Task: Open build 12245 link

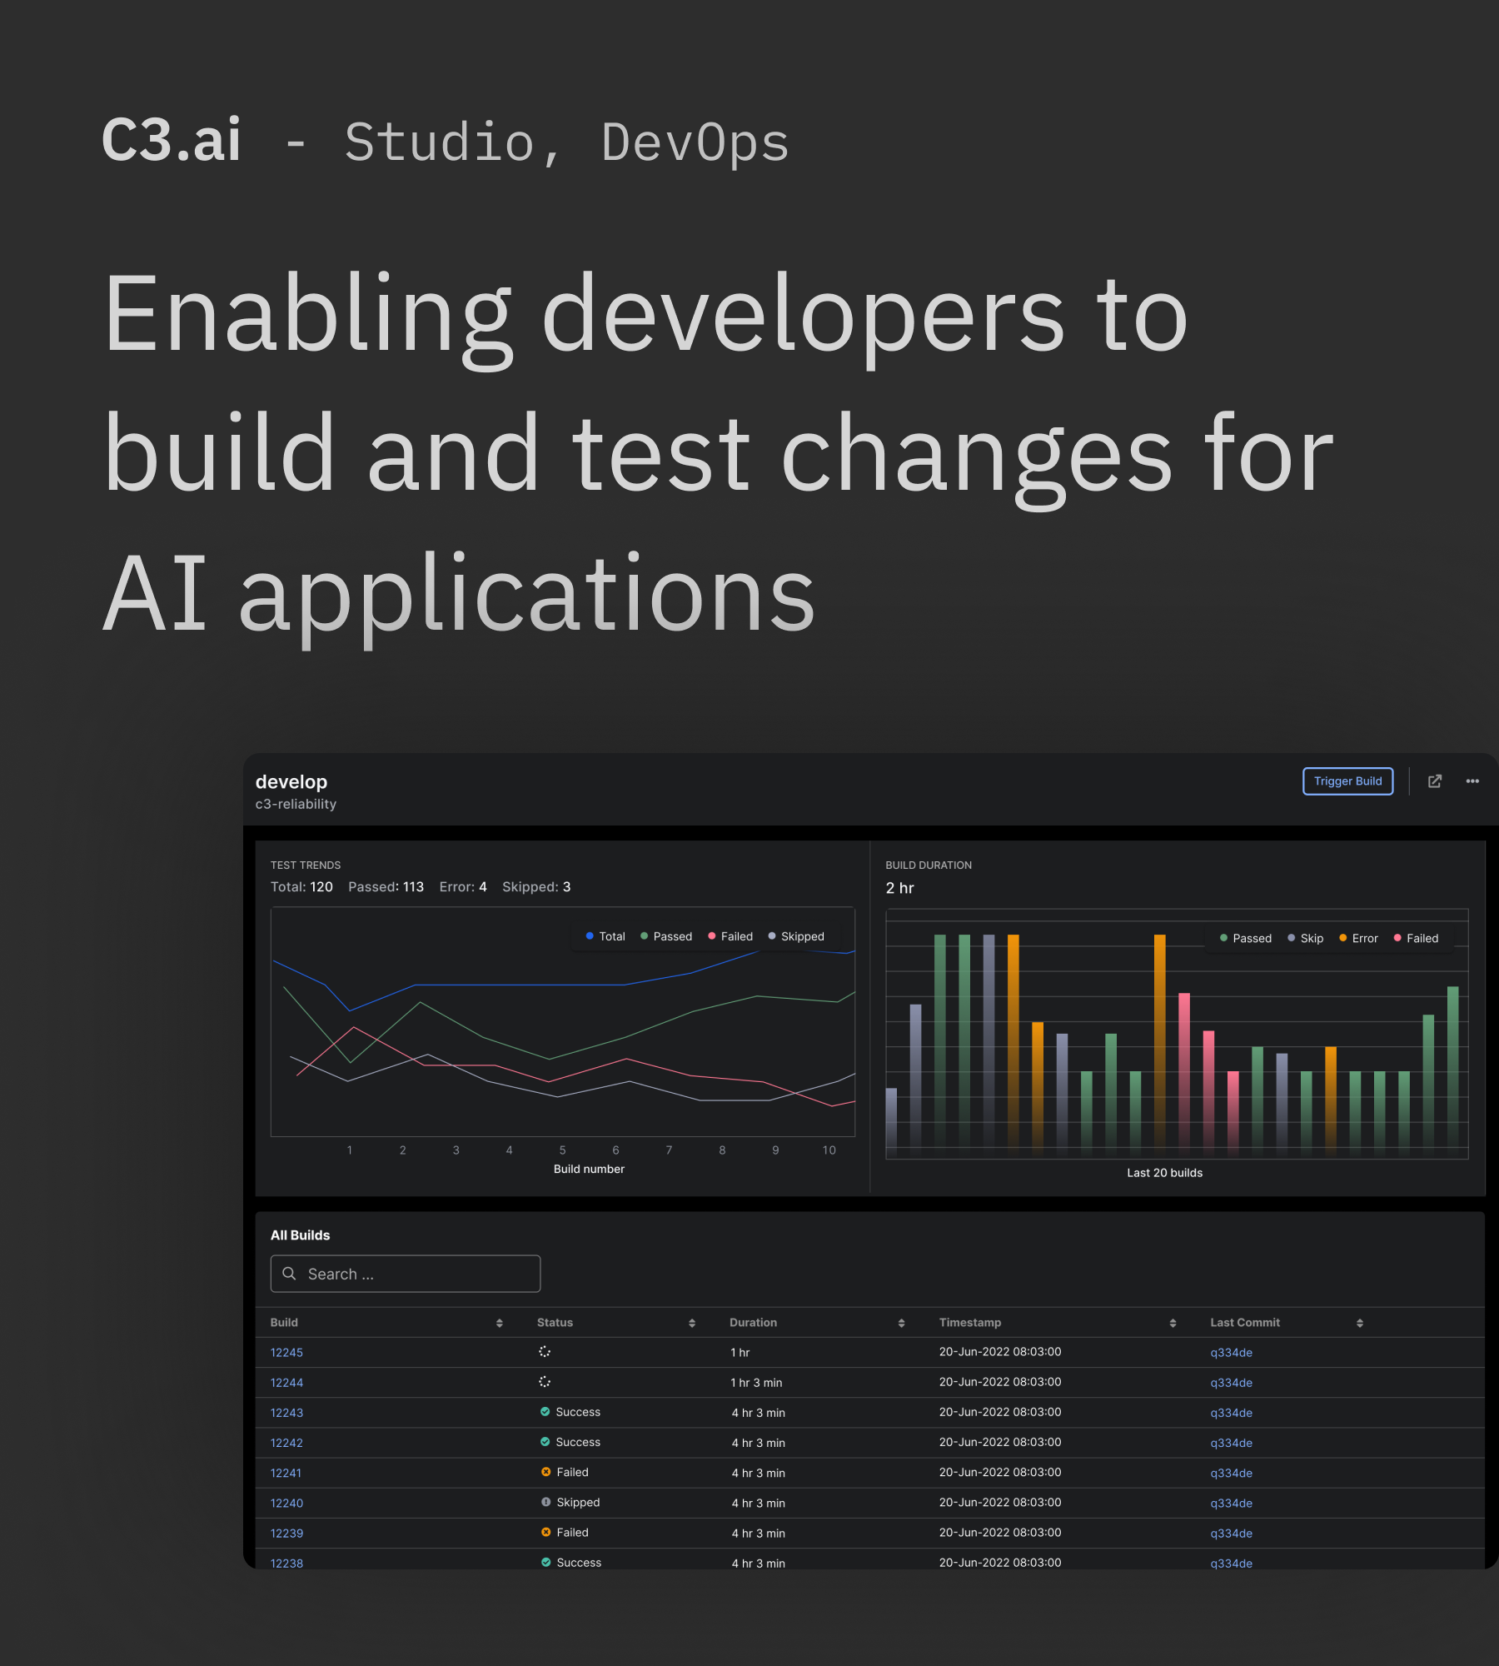Action: coord(286,1353)
